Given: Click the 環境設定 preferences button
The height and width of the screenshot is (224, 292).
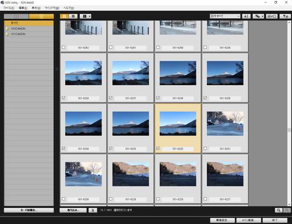Looking at the screenshot, I should [x=223, y=220].
